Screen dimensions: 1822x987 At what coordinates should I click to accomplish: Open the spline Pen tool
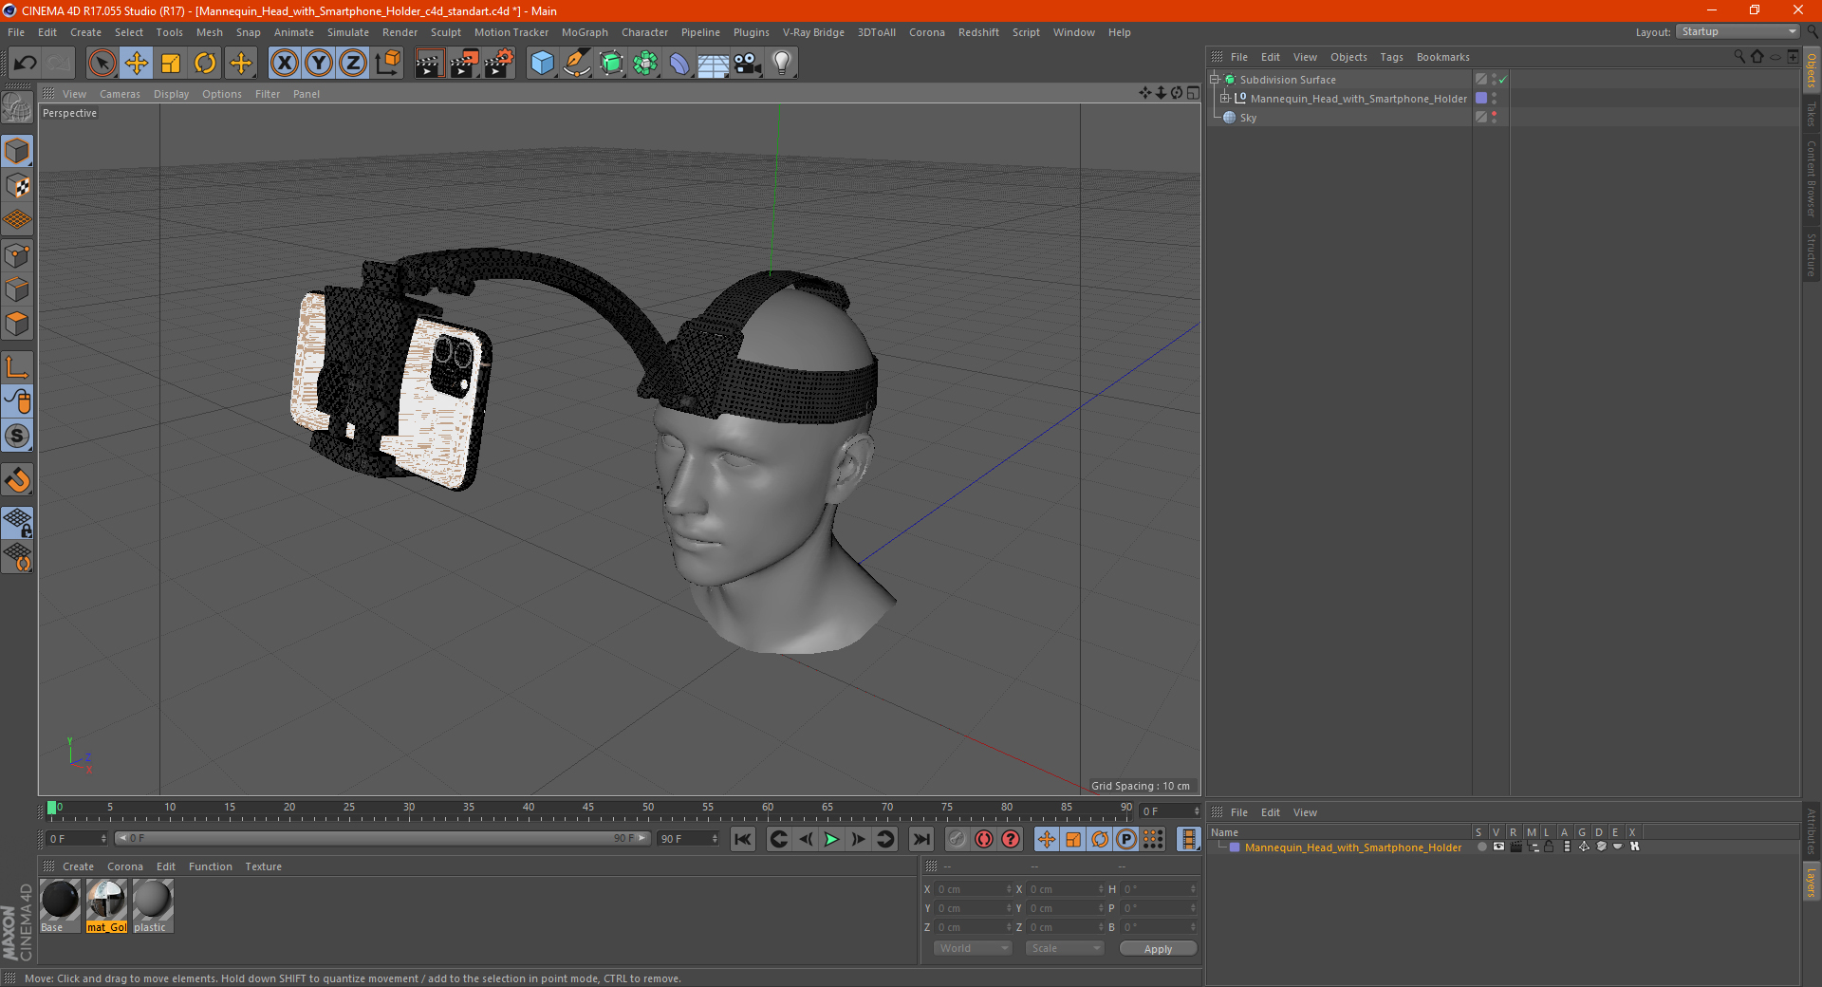(x=577, y=64)
